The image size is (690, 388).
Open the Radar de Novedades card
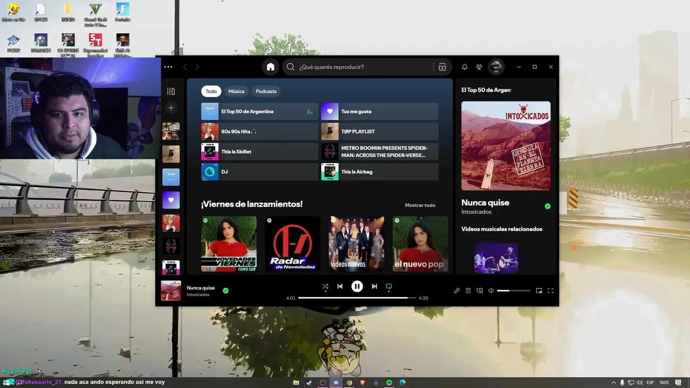click(293, 244)
